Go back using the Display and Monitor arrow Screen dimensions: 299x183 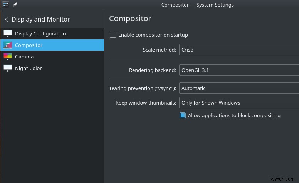(7, 19)
